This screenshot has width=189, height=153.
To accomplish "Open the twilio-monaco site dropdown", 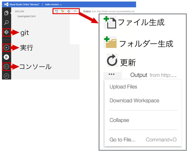I will [x=53, y=5].
